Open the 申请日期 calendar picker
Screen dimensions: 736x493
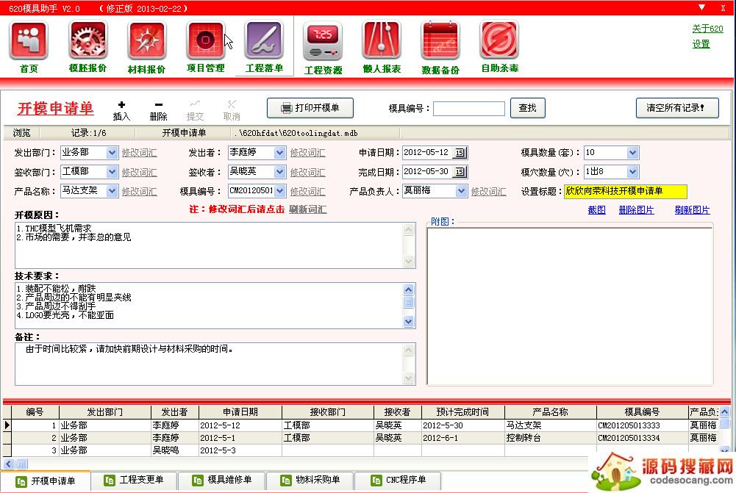460,153
